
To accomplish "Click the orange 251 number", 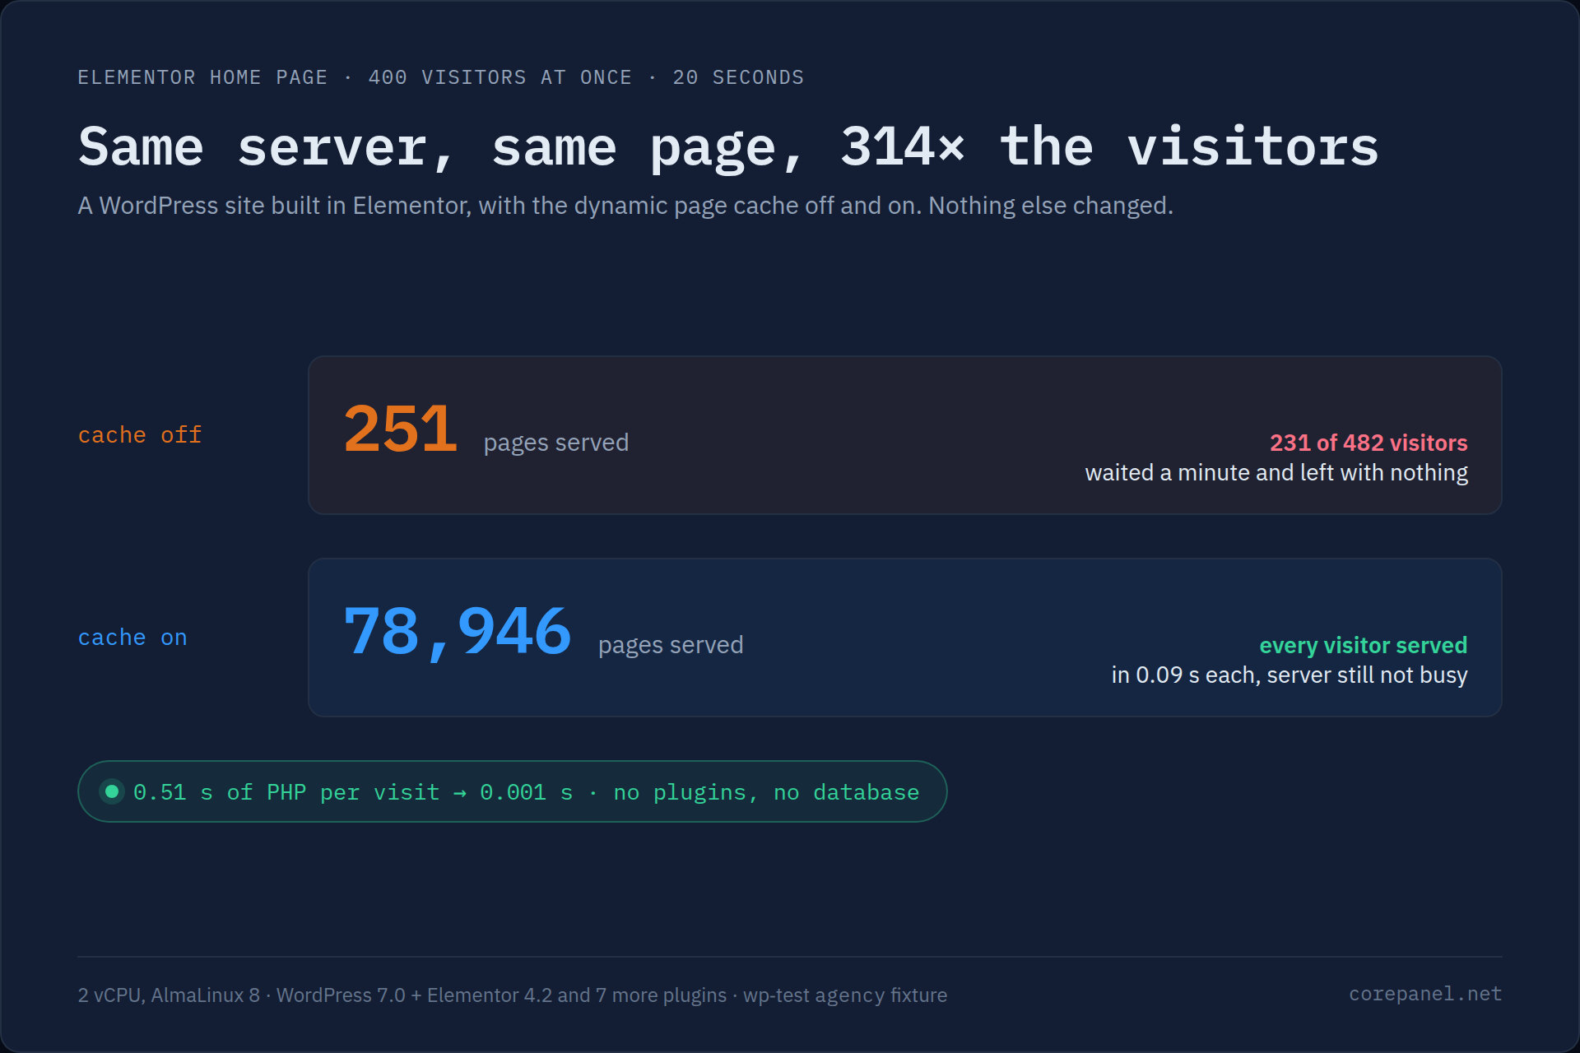I will (x=401, y=429).
